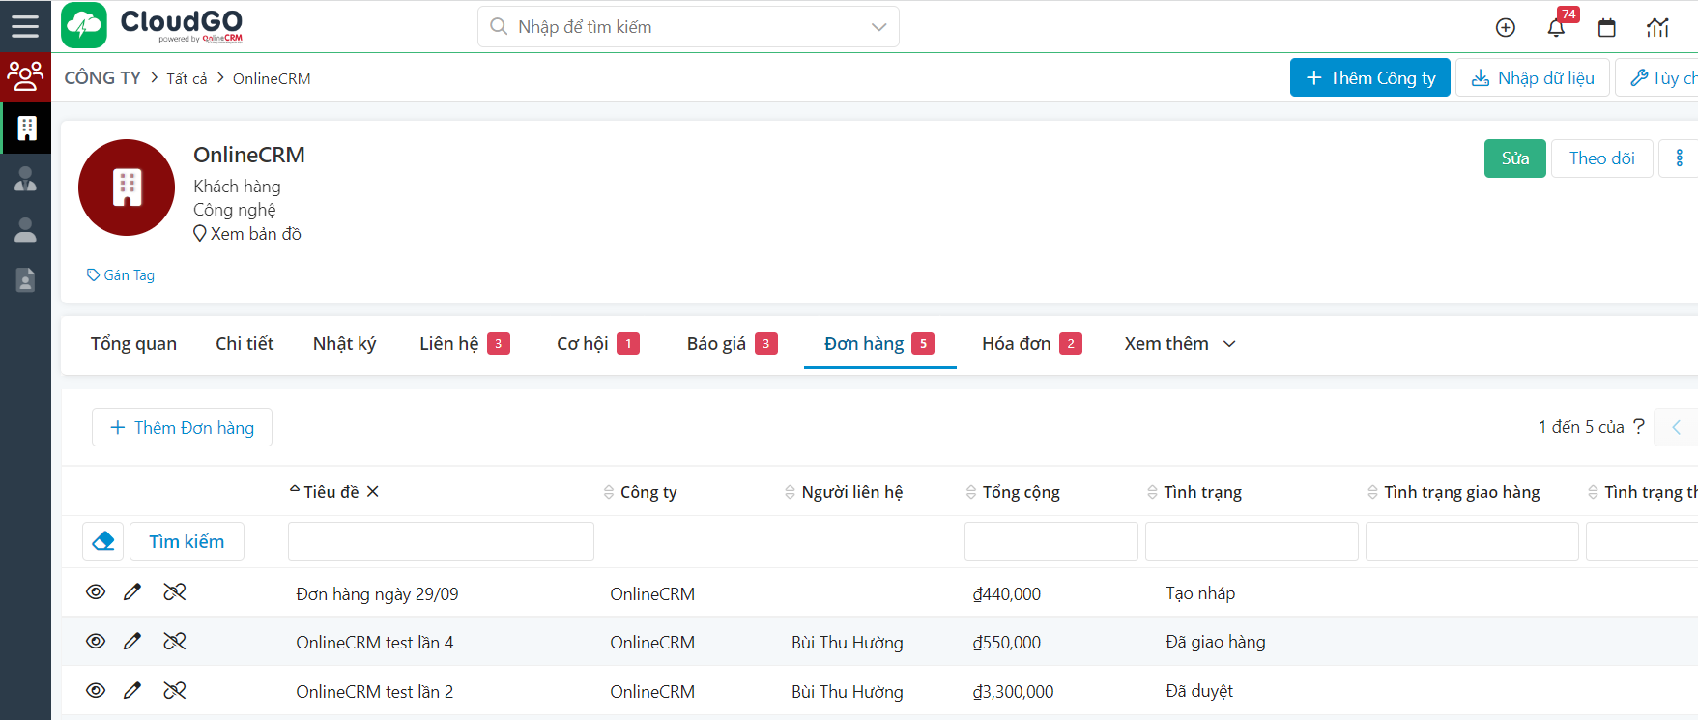The image size is (1698, 720).
Task: Unlink order 'OnlineCRM test lần 4'
Action: 175,642
